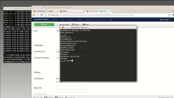Click the shaun@shaun-desktop terminal title bar

tap(98, 27)
